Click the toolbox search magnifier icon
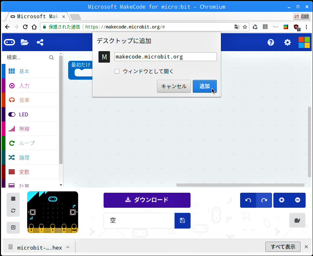 pos(51,58)
